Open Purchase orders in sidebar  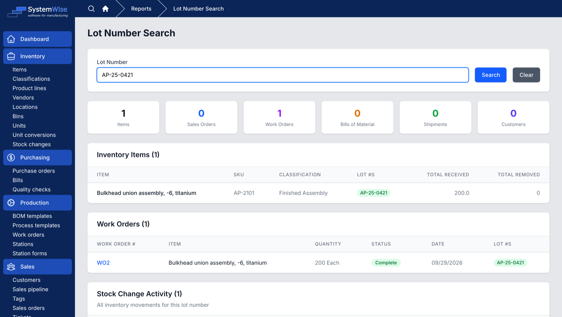coord(34,171)
